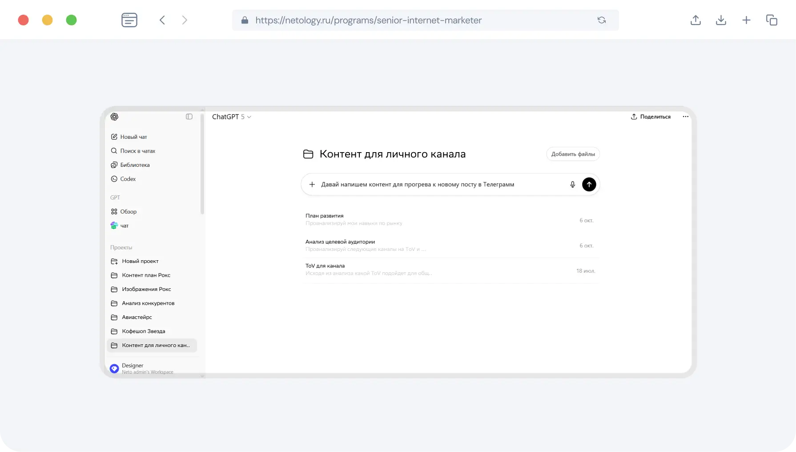Click the message prompt input field
Screen dimensions: 796x452
pyautogui.click(x=440, y=185)
